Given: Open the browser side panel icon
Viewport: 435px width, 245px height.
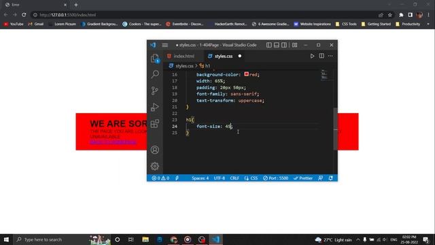Looking at the screenshot, I should (411, 15).
